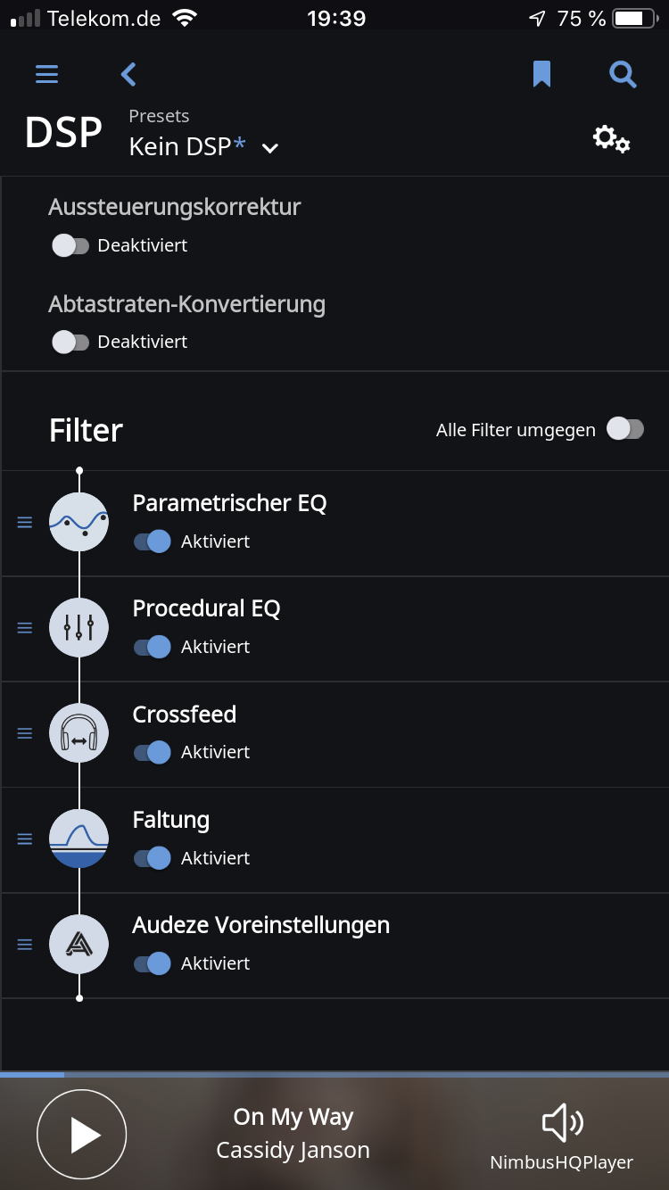The height and width of the screenshot is (1190, 669).
Task: Open the hamburger navigation menu
Action: coord(46,74)
